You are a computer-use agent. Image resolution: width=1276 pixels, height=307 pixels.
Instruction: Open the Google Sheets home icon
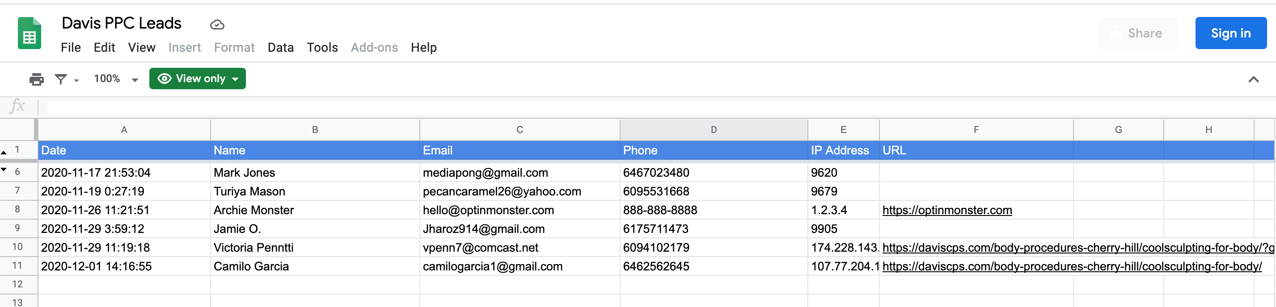(29, 33)
